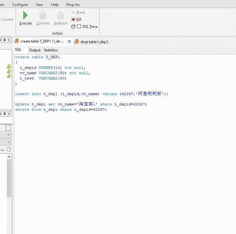This screenshot has height=234, width=236.
Task: Click the 'create' keyword in the editor
Action: 22,57
